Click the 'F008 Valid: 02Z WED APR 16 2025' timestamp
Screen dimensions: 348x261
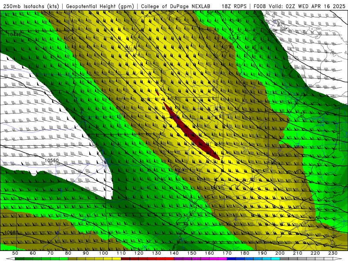point(299,6)
